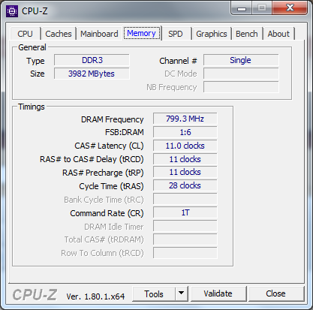This screenshot has height=310, width=313.
Task: Click the Memory tab
Action: click(142, 33)
